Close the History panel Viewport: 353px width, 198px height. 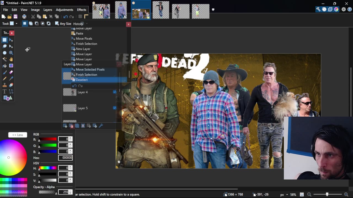coord(129,24)
